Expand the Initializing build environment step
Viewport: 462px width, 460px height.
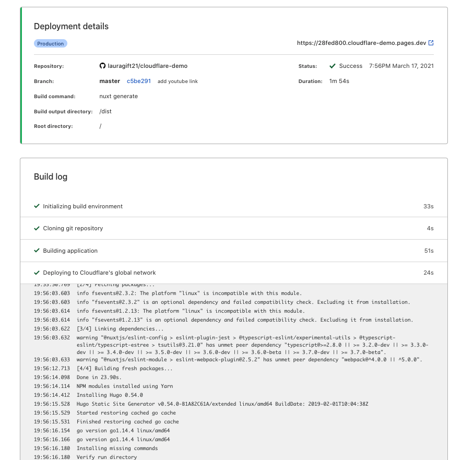83,206
